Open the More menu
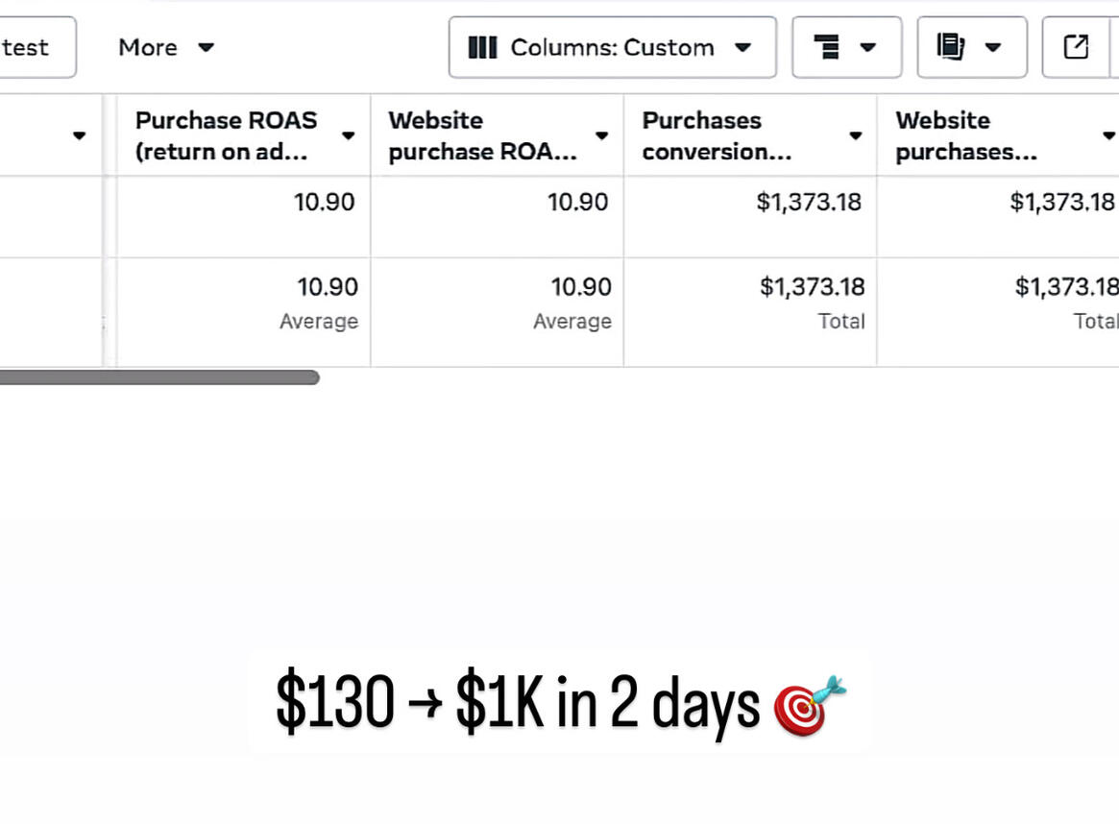The height and width of the screenshot is (824, 1119). pyautogui.click(x=165, y=47)
